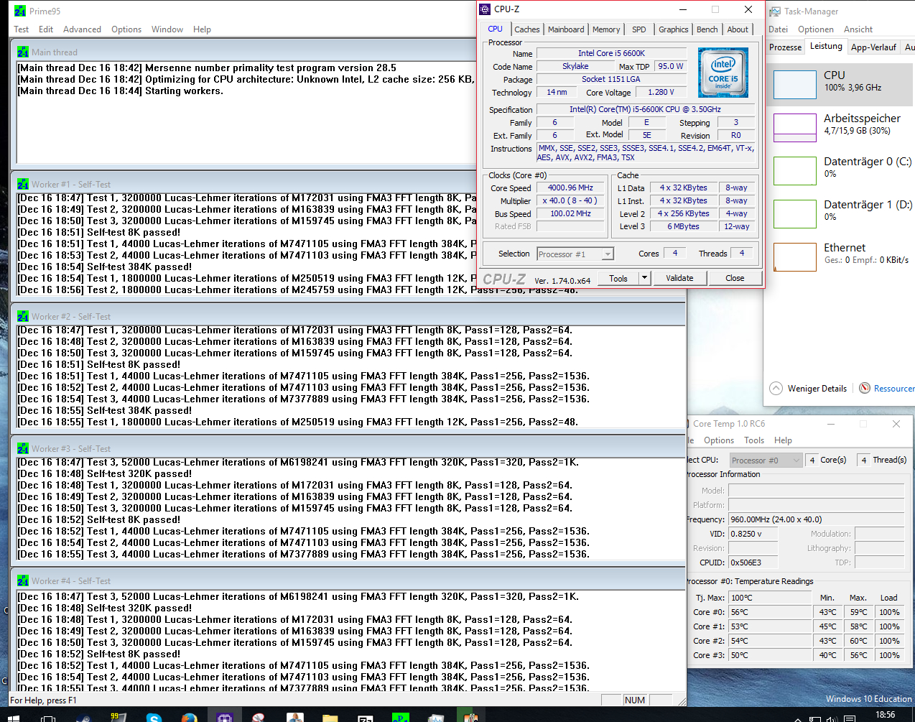Click the Close button in CPU-Z
This screenshot has width=915, height=722.
click(x=735, y=278)
